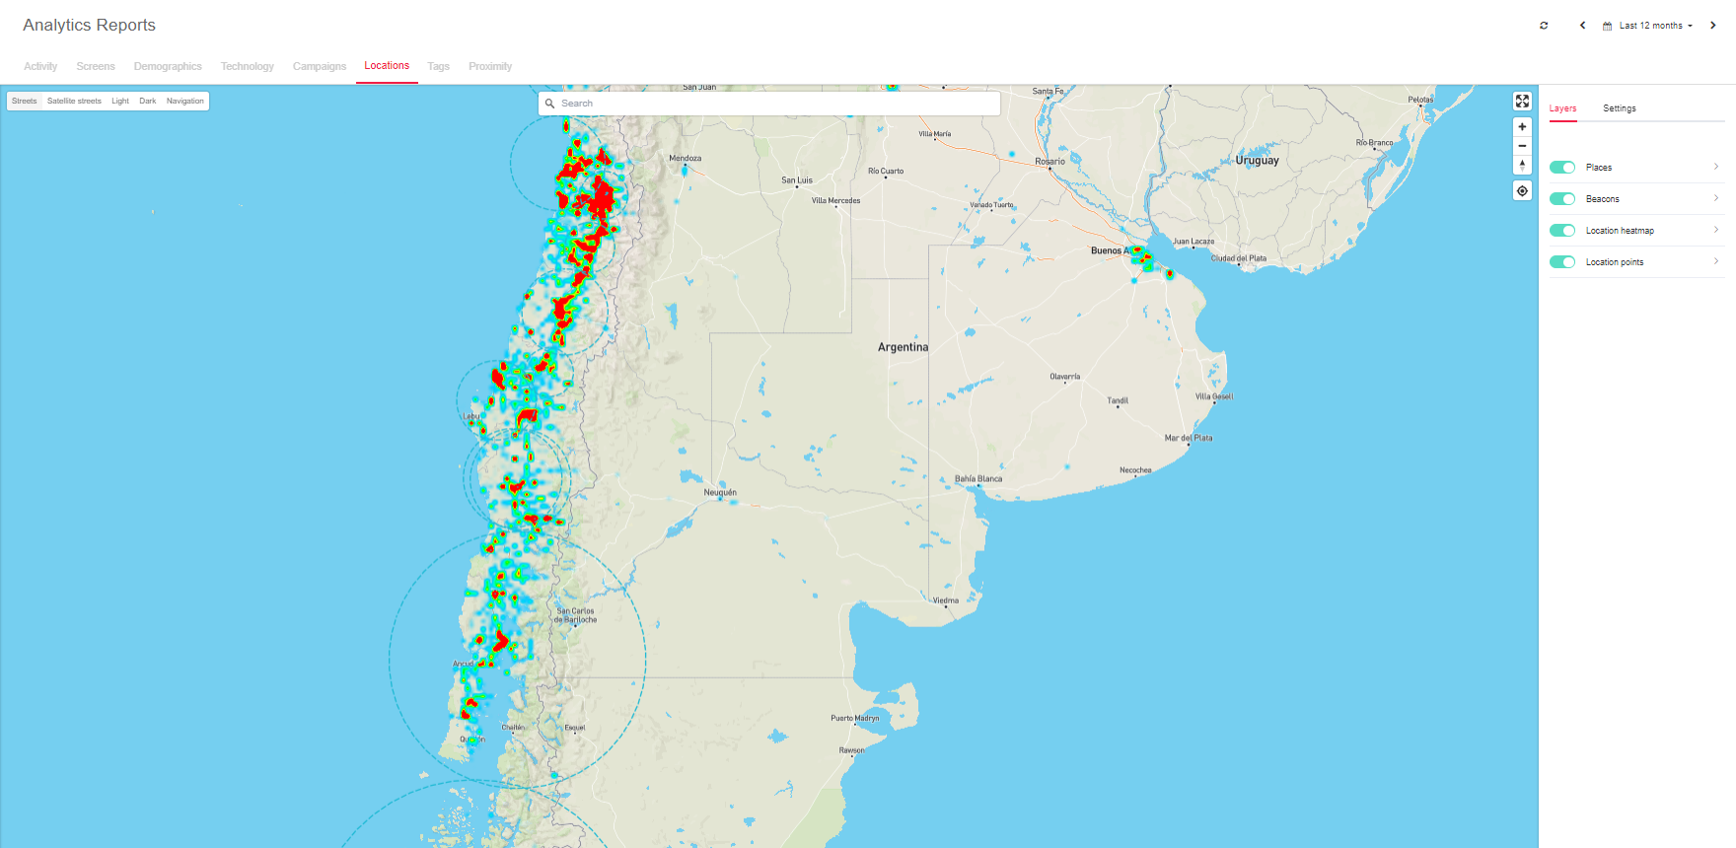The height and width of the screenshot is (848, 1736).
Task: Toggle the Places layer switch
Action: click(1562, 168)
